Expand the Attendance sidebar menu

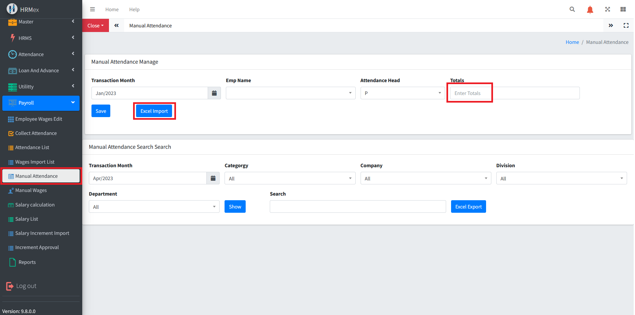tap(41, 54)
